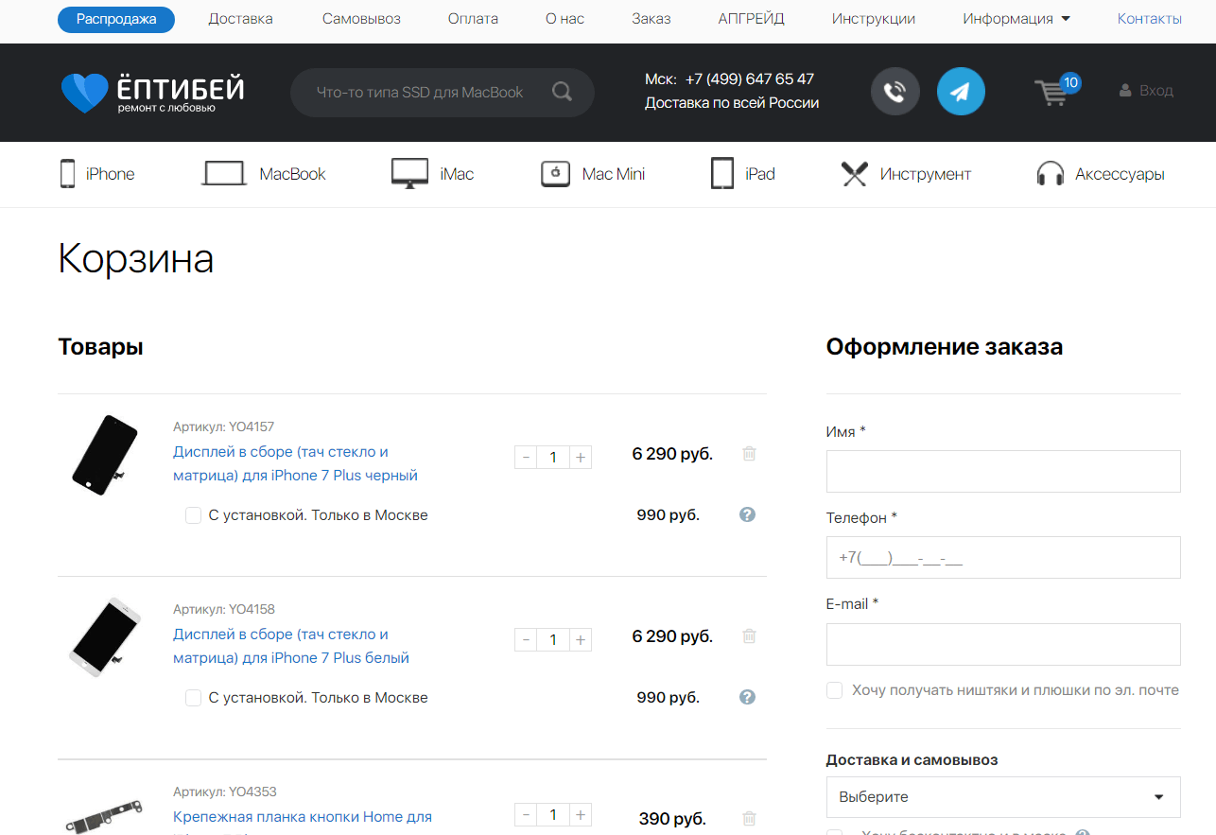Click the white display product thumbnail
This screenshot has width=1216, height=835.
point(105,636)
